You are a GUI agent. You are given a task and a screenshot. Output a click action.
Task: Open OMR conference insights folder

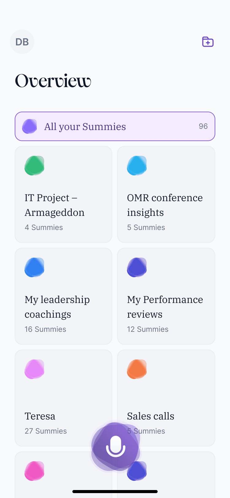[x=165, y=205]
